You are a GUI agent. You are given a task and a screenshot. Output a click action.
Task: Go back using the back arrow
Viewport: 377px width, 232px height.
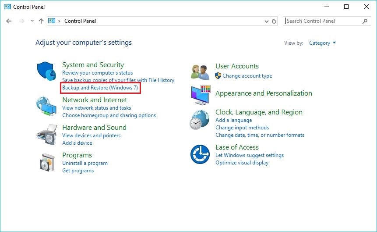(x=9, y=21)
